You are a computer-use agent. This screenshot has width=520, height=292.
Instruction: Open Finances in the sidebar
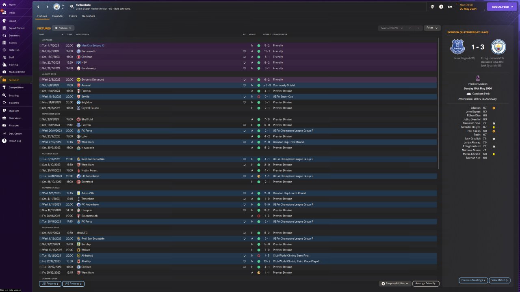click(16, 125)
